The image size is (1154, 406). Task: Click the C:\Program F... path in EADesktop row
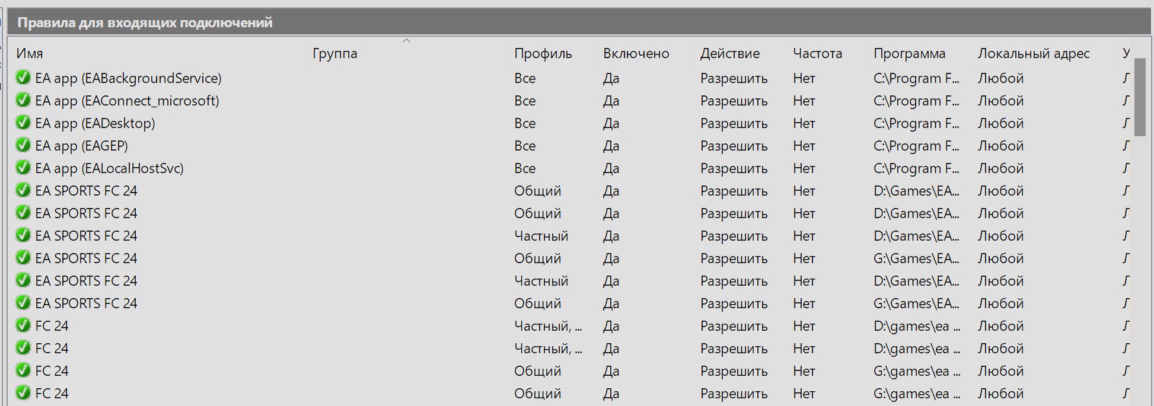[x=916, y=123]
